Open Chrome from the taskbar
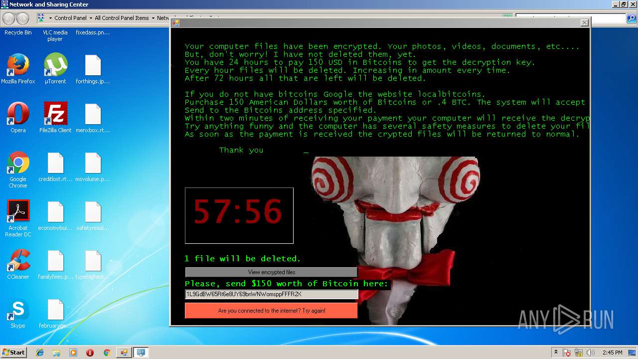The height and width of the screenshot is (359, 638). point(107,353)
